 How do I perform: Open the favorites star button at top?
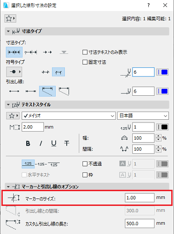tap(10, 18)
